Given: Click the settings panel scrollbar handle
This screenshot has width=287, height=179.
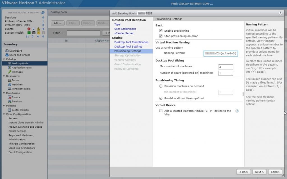Looking at the screenshot, I should pos(243,94).
